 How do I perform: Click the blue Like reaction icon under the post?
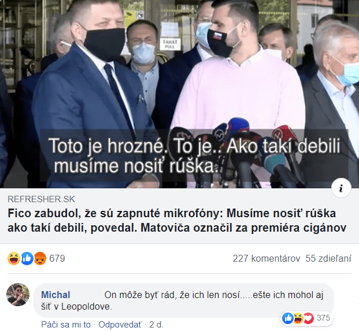click(27, 258)
